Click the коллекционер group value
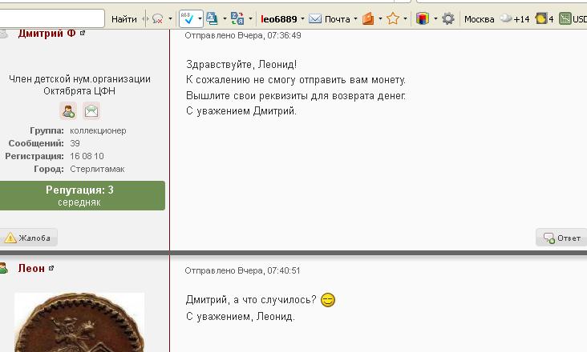587x352 pixels. [98, 130]
